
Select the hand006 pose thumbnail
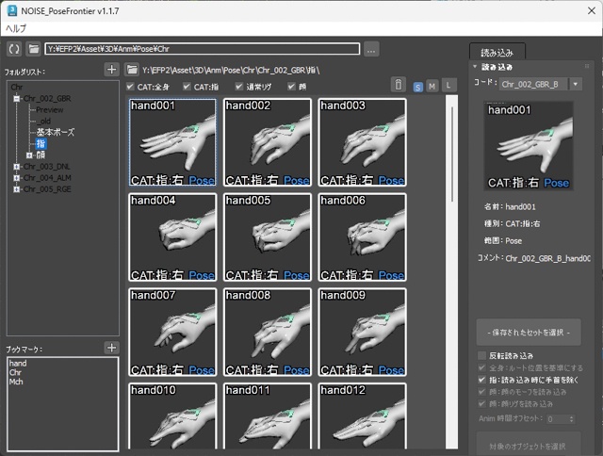(x=362, y=237)
